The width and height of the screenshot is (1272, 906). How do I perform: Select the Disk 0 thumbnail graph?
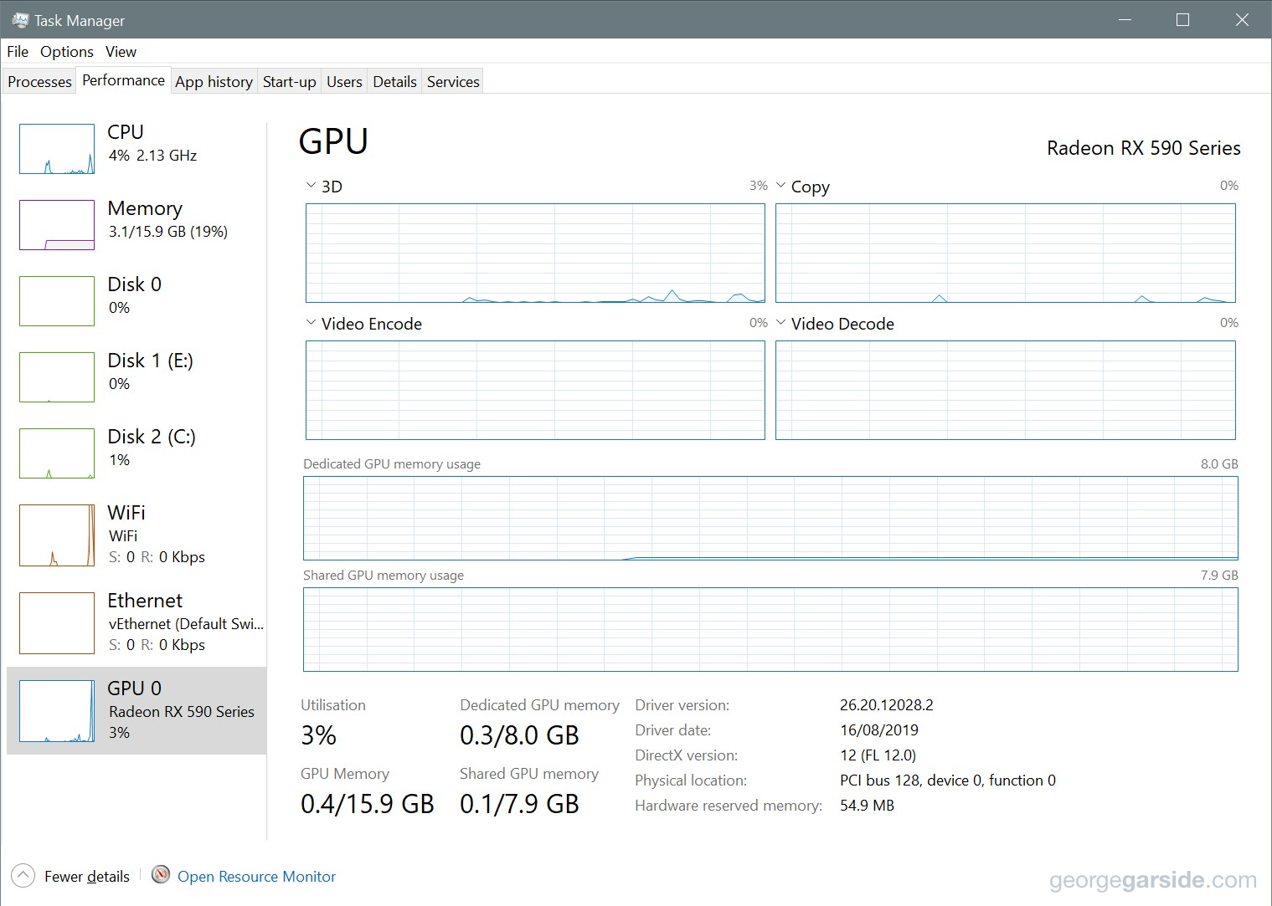[57, 301]
